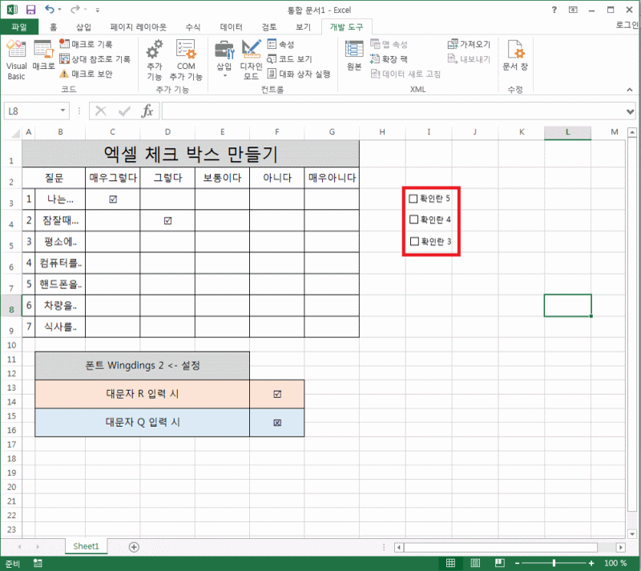Adjust the zoom slider handle
641x571 pixels.
point(554,563)
